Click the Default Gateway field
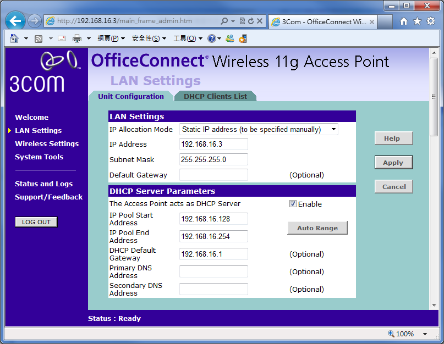 pyautogui.click(x=213, y=175)
